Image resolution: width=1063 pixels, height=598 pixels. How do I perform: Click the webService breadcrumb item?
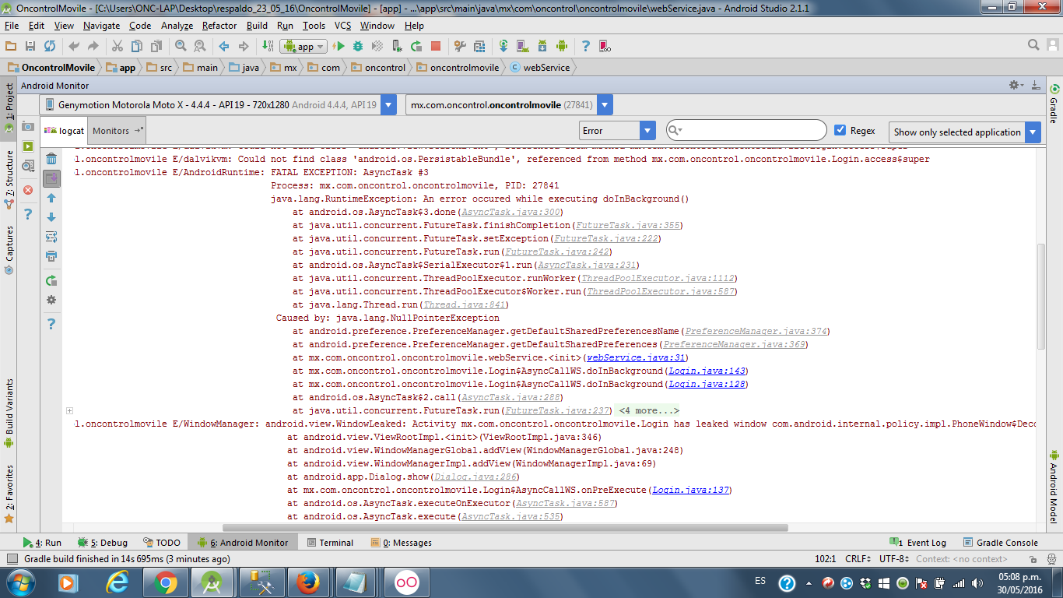tap(539, 68)
